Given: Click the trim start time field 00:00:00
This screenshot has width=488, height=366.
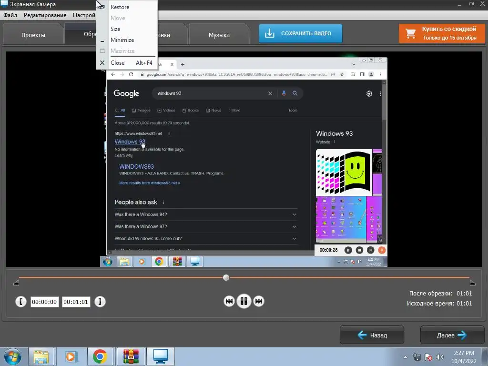Looking at the screenshot, I should coord(44,302).
